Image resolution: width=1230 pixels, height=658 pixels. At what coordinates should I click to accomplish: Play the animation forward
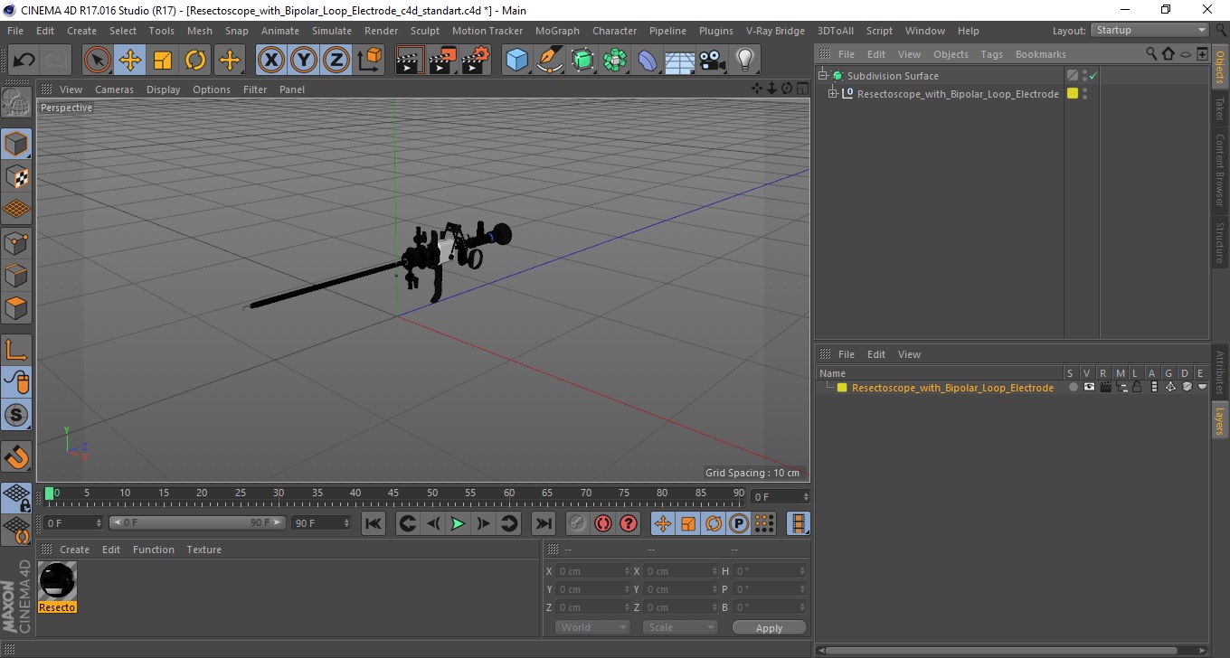point(458,523)
